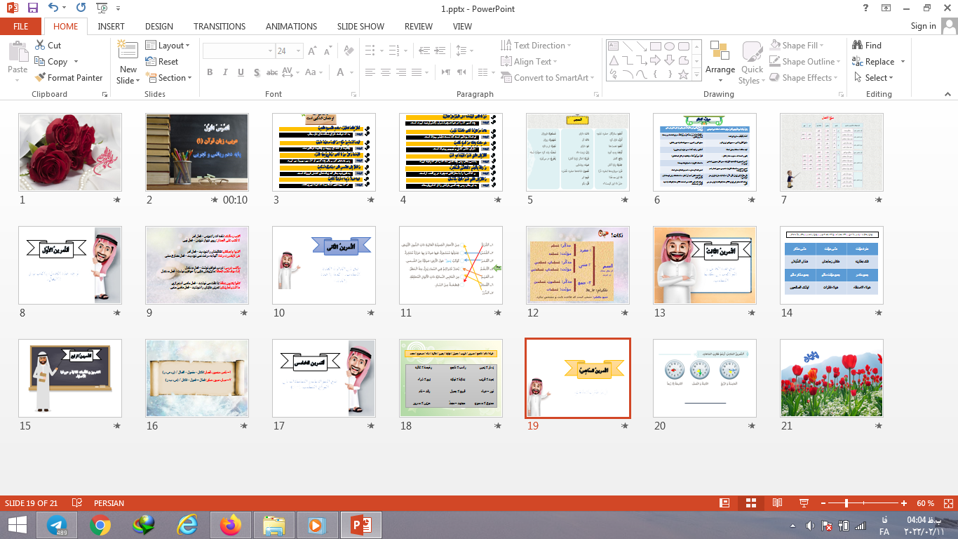Image resolution: width=958 pixels, height=539 pixels.
Task: Click the Save icon in quick access toolbar
Action: tap(32, 8)
